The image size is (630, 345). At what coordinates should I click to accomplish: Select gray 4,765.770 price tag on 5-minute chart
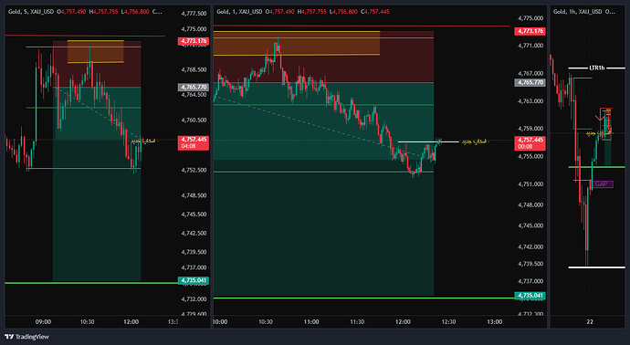pyautogui.click(x=194, y=87)
